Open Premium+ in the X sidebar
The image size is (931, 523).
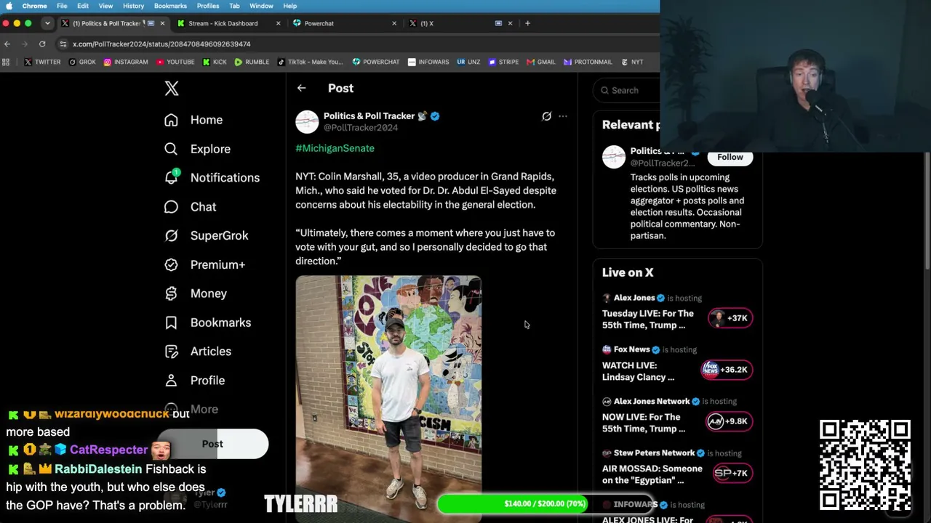(204, 264)
